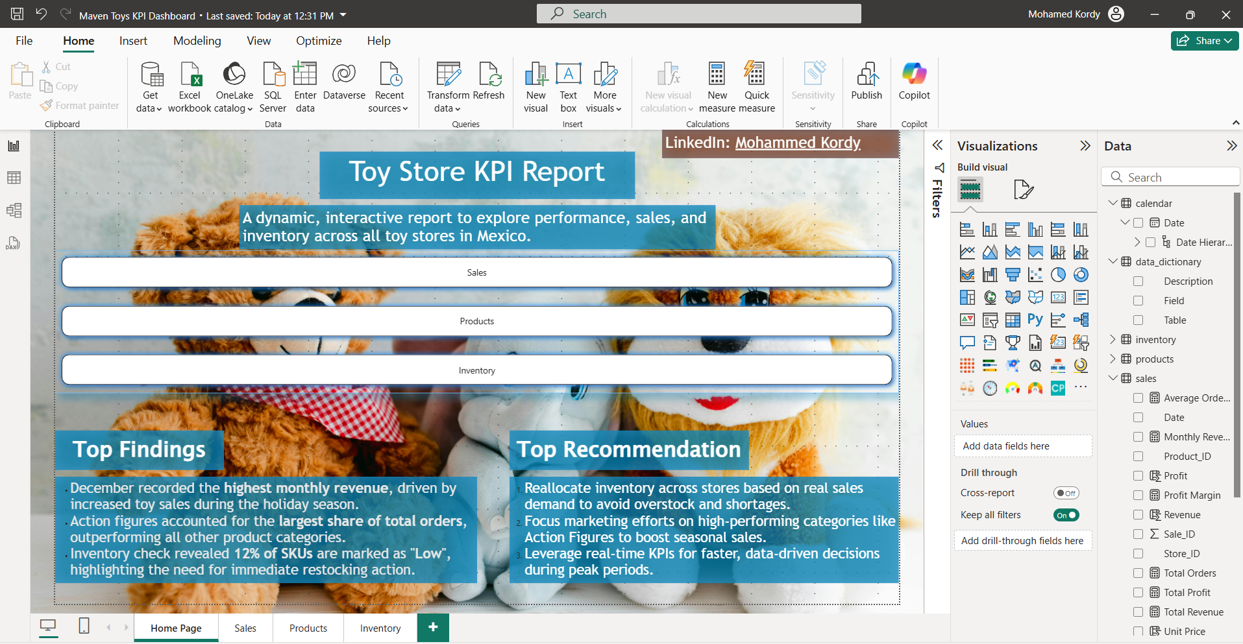Viewport: 1243px width, 644px height.
Task: Choose the Python visual icon
Action: (1035, 320)
